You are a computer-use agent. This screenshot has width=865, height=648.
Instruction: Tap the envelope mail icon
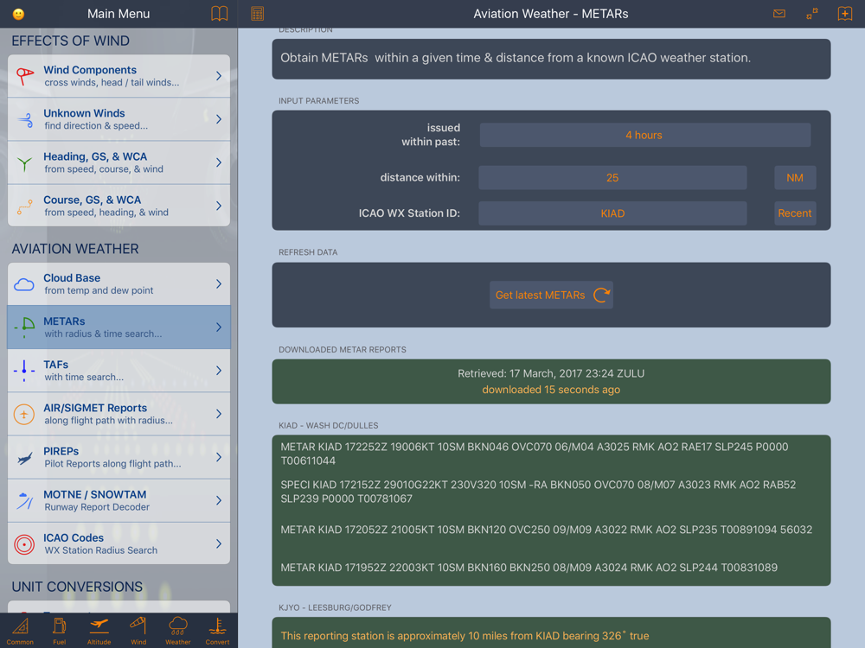[779, 13]
